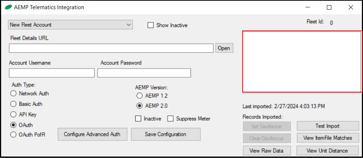Switch AEMP version to AEMP 1.2

pyautogui.click(x=139, y=96)
